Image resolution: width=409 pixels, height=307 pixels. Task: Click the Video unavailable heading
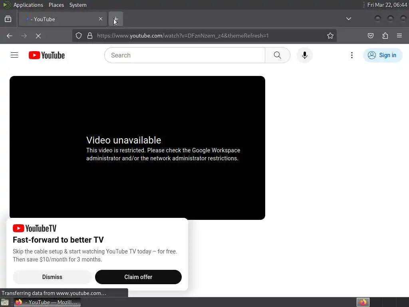pos(124,140)
